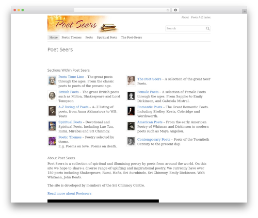Open the Poetic Themes flower thumbnail
Image resolution: width=258 pixels, height=218 pixels.
[x=52, y=141]
